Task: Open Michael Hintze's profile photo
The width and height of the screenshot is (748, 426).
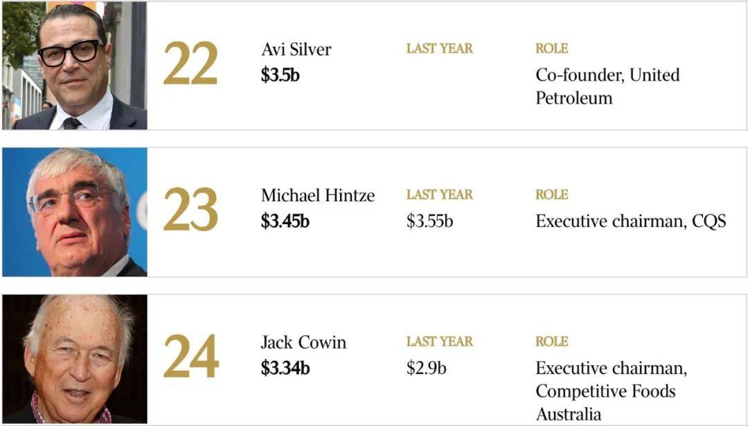Action: 74,212
